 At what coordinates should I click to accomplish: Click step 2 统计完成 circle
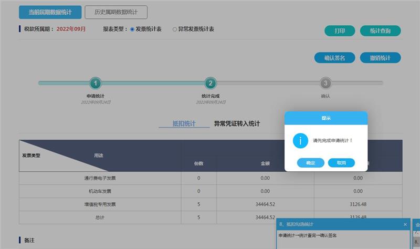tap(211, 83)
